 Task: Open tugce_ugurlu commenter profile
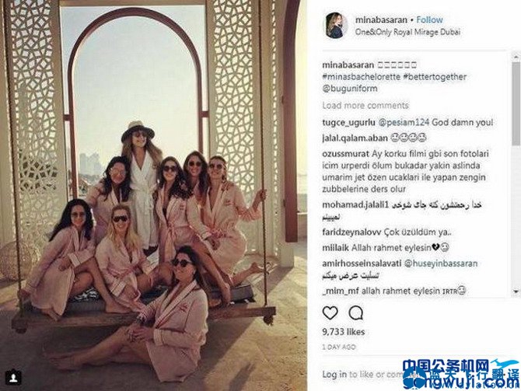click(x=348, y=123)
